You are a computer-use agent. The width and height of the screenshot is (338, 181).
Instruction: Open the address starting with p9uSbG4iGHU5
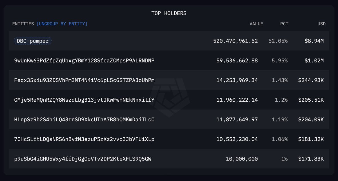(83, 159)
